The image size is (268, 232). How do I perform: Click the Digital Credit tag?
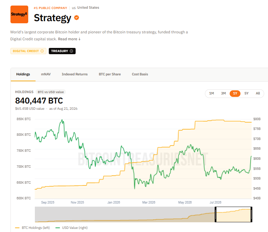click(x=28, y=51)
